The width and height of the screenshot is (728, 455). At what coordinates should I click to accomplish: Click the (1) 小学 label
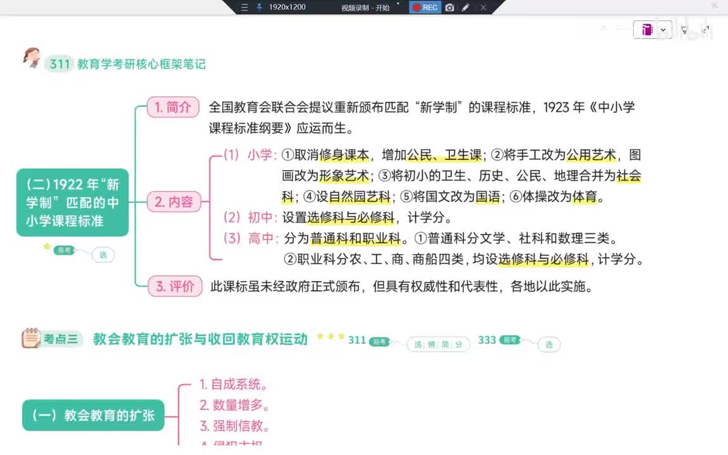[250, 155]
